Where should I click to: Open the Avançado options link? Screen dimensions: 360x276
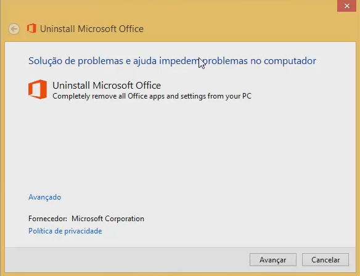click(44, 197)
